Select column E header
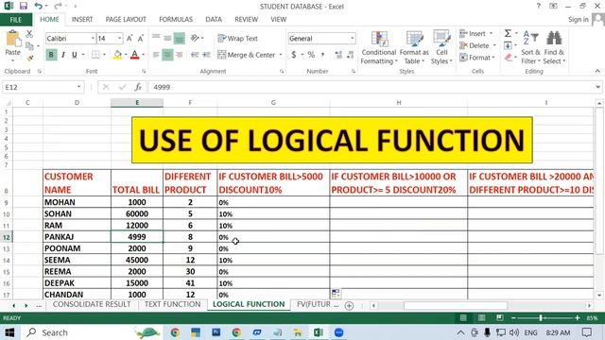605x340 pixels. click(x=137, y=103)
